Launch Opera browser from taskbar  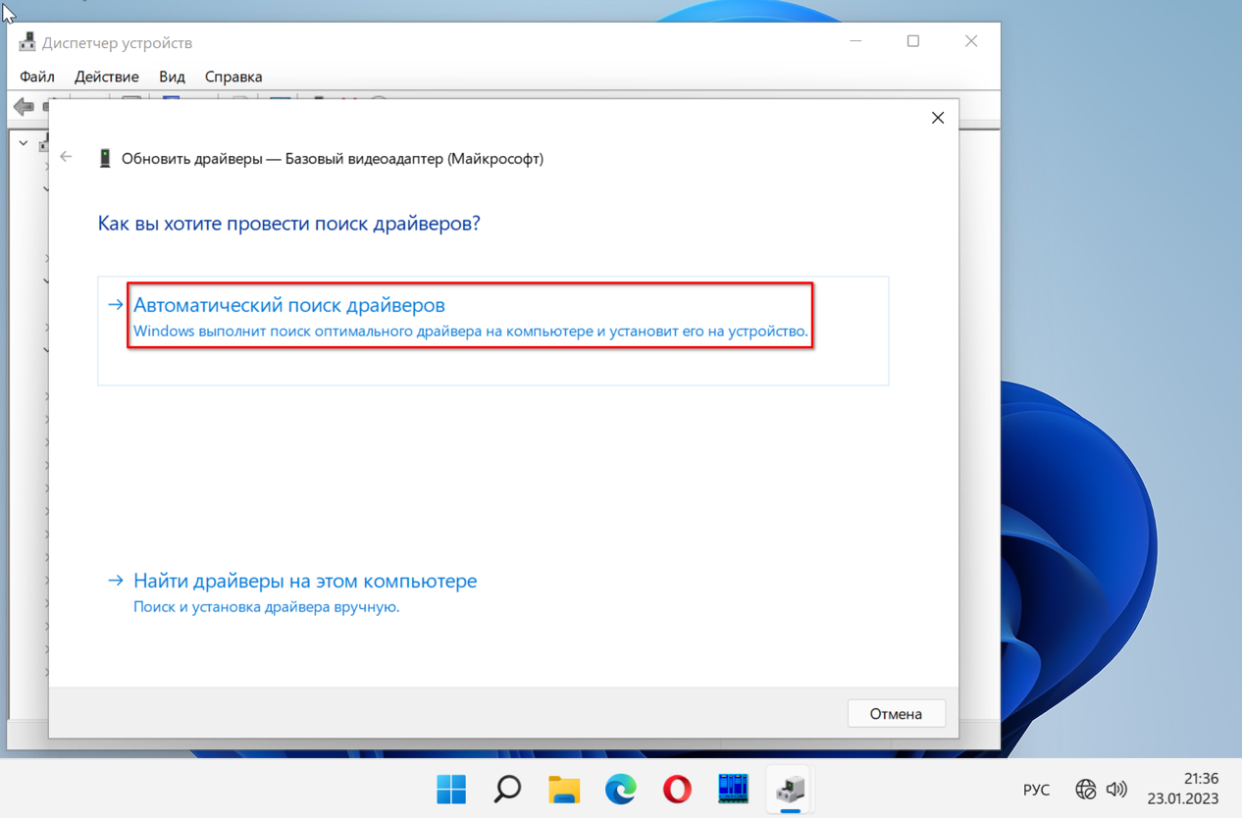click(677, 789)
